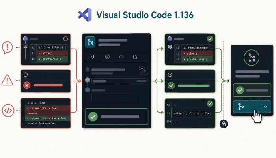Click the 'Visual Studio Code 1.136' title text
This screenshot has width=276, height=158.
pos(145,15)
